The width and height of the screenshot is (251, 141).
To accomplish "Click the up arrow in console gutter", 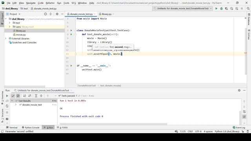I will pyautogui.click(x=244, y=101).
